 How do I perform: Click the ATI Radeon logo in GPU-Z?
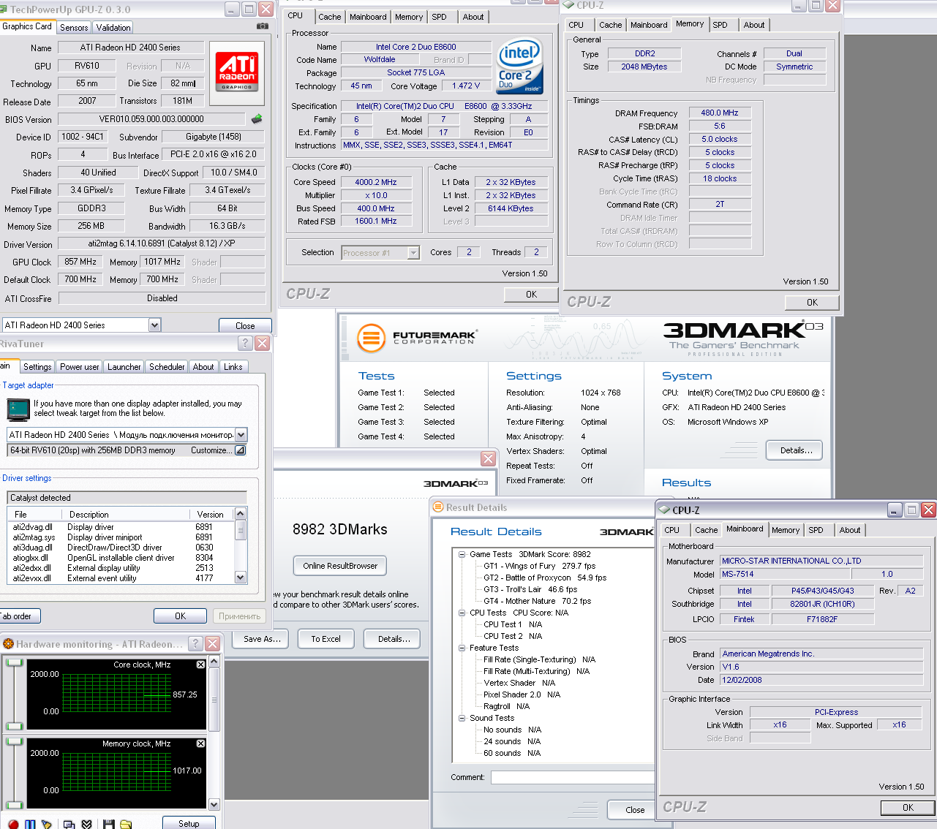[x=236, y=72]
